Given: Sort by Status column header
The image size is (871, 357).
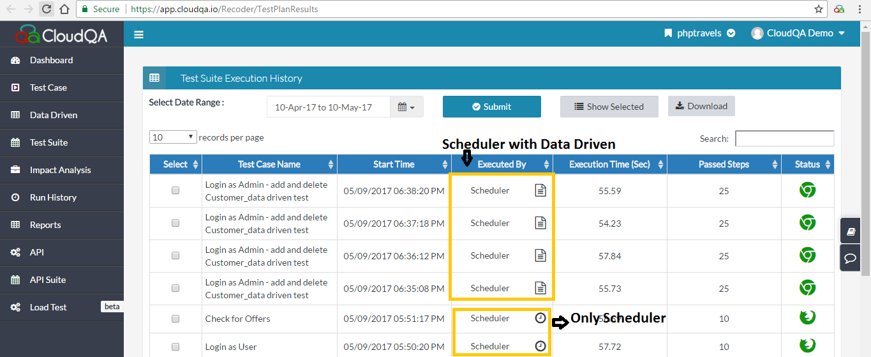Looking at the screenshot, I should [x=808, y=164].
